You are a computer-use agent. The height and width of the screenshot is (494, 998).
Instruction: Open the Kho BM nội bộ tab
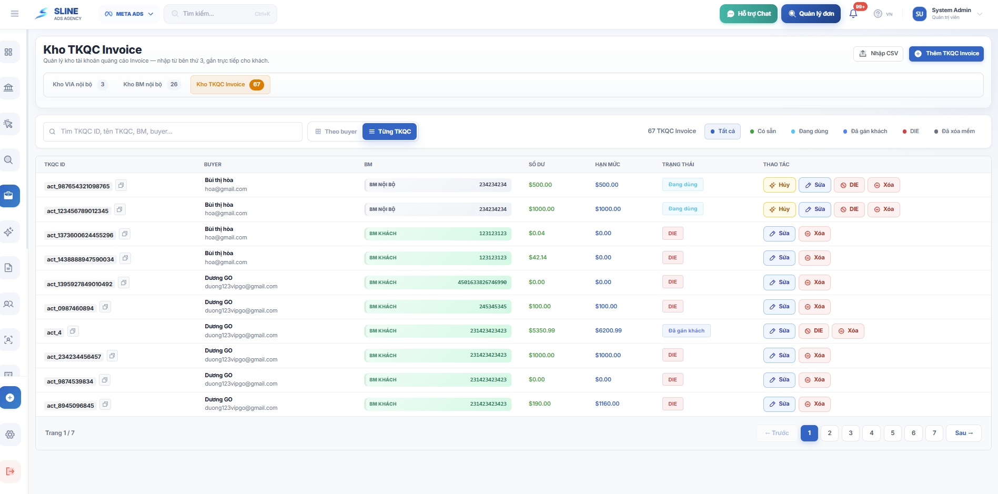[152, 85]
